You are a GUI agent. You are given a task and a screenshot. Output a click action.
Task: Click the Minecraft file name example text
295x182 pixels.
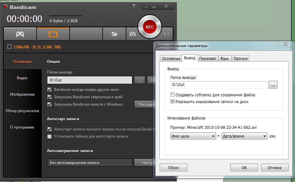[x=213, y=128]
